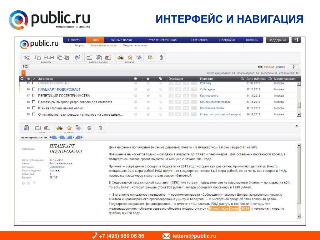Click the Поддержка button
The height and width of the screenshot is (240, 320).
click(277, 40)
